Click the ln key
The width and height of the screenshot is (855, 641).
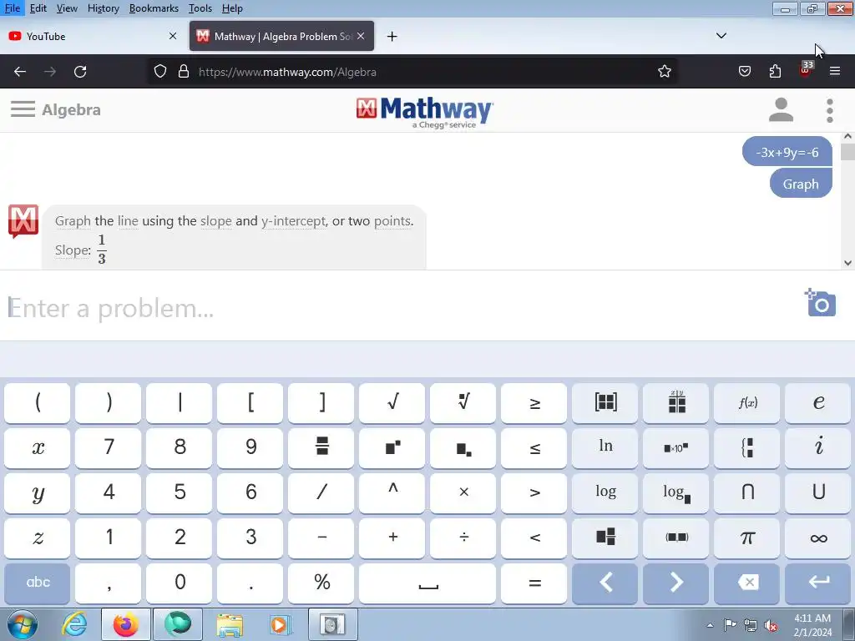click(605, 448)
